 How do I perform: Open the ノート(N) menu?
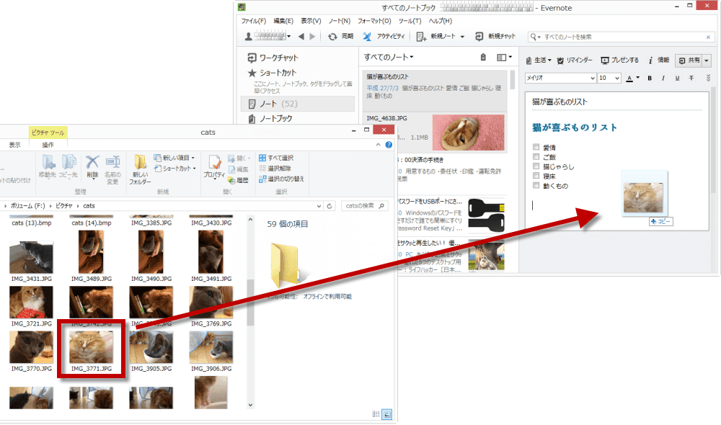point(340,21)
